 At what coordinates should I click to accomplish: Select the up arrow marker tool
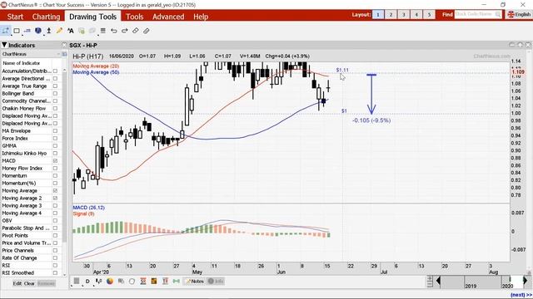click(49, 31)
